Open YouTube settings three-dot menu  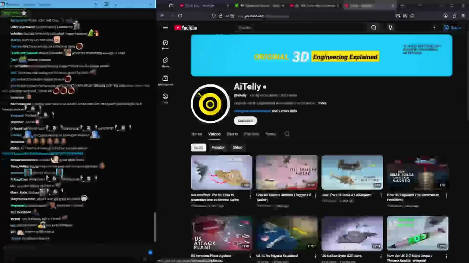click(434, 28)
